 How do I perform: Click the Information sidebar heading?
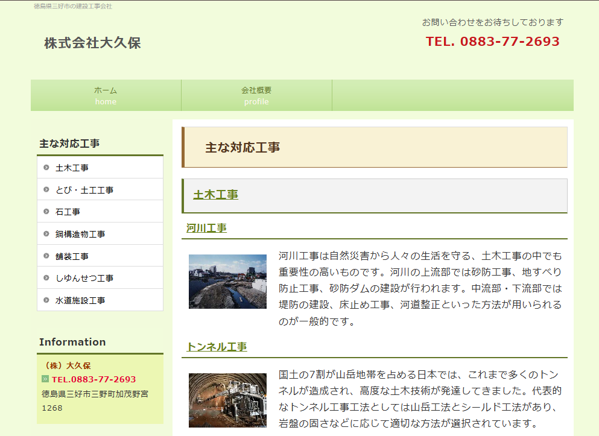point(72,342)
